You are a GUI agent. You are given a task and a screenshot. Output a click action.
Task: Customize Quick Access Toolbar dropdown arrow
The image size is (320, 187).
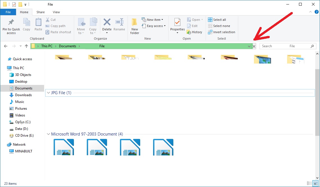click(x=25, y=4)
